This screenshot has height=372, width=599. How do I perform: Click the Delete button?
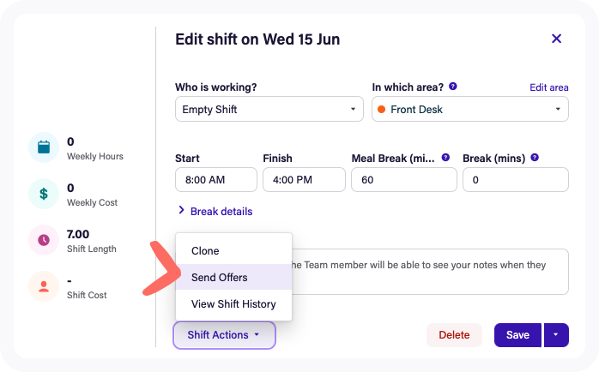pos(454,335)
